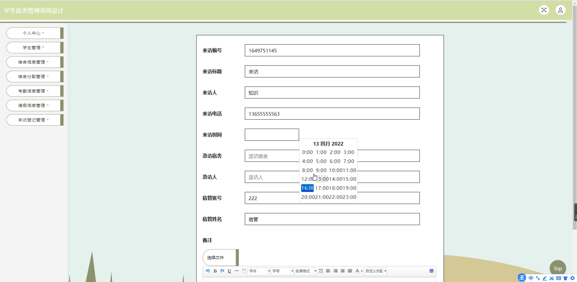The width and height of the screenshot is (577, 282).
Task: Open the IME scissors screenshot tool
Action: 552,278
